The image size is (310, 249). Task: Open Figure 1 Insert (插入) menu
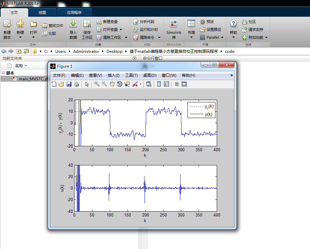pyautogui.click(x=114, y=75)
